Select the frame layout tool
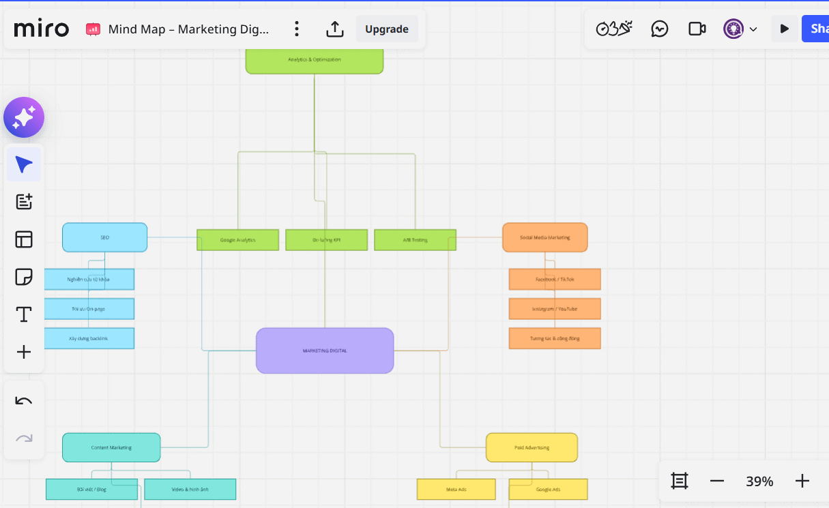The width and height of the screenshot is (829, 508). (x=24, y=239)
